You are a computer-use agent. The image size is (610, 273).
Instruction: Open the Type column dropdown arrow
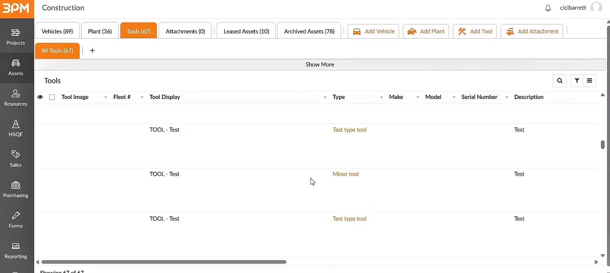tap(381, 97)
